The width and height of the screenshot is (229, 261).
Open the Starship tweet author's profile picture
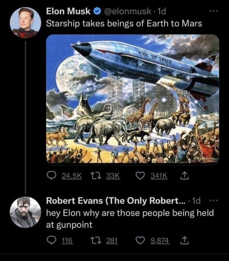point(25,22)
